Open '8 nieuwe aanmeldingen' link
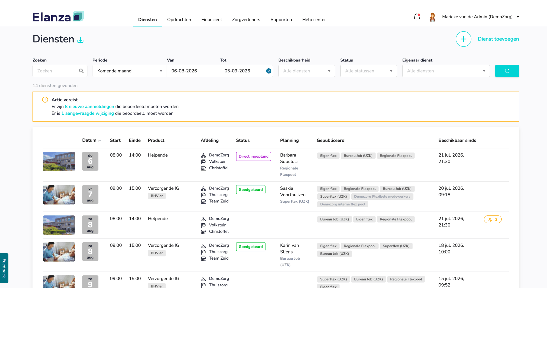This screenshot has height=357, width=547. pyautogui.click(x=89, y=107)
